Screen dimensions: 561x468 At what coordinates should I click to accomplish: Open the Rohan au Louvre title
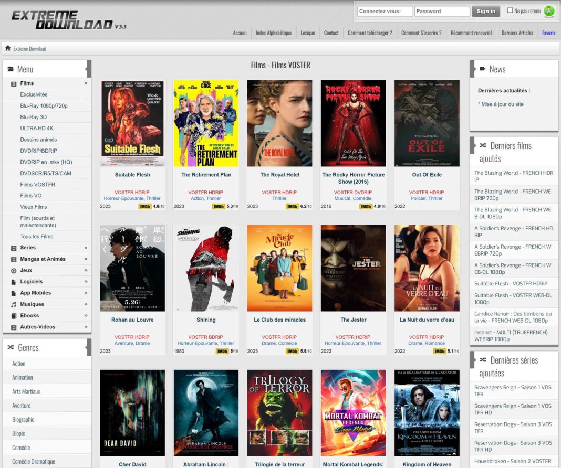point(132,320)
